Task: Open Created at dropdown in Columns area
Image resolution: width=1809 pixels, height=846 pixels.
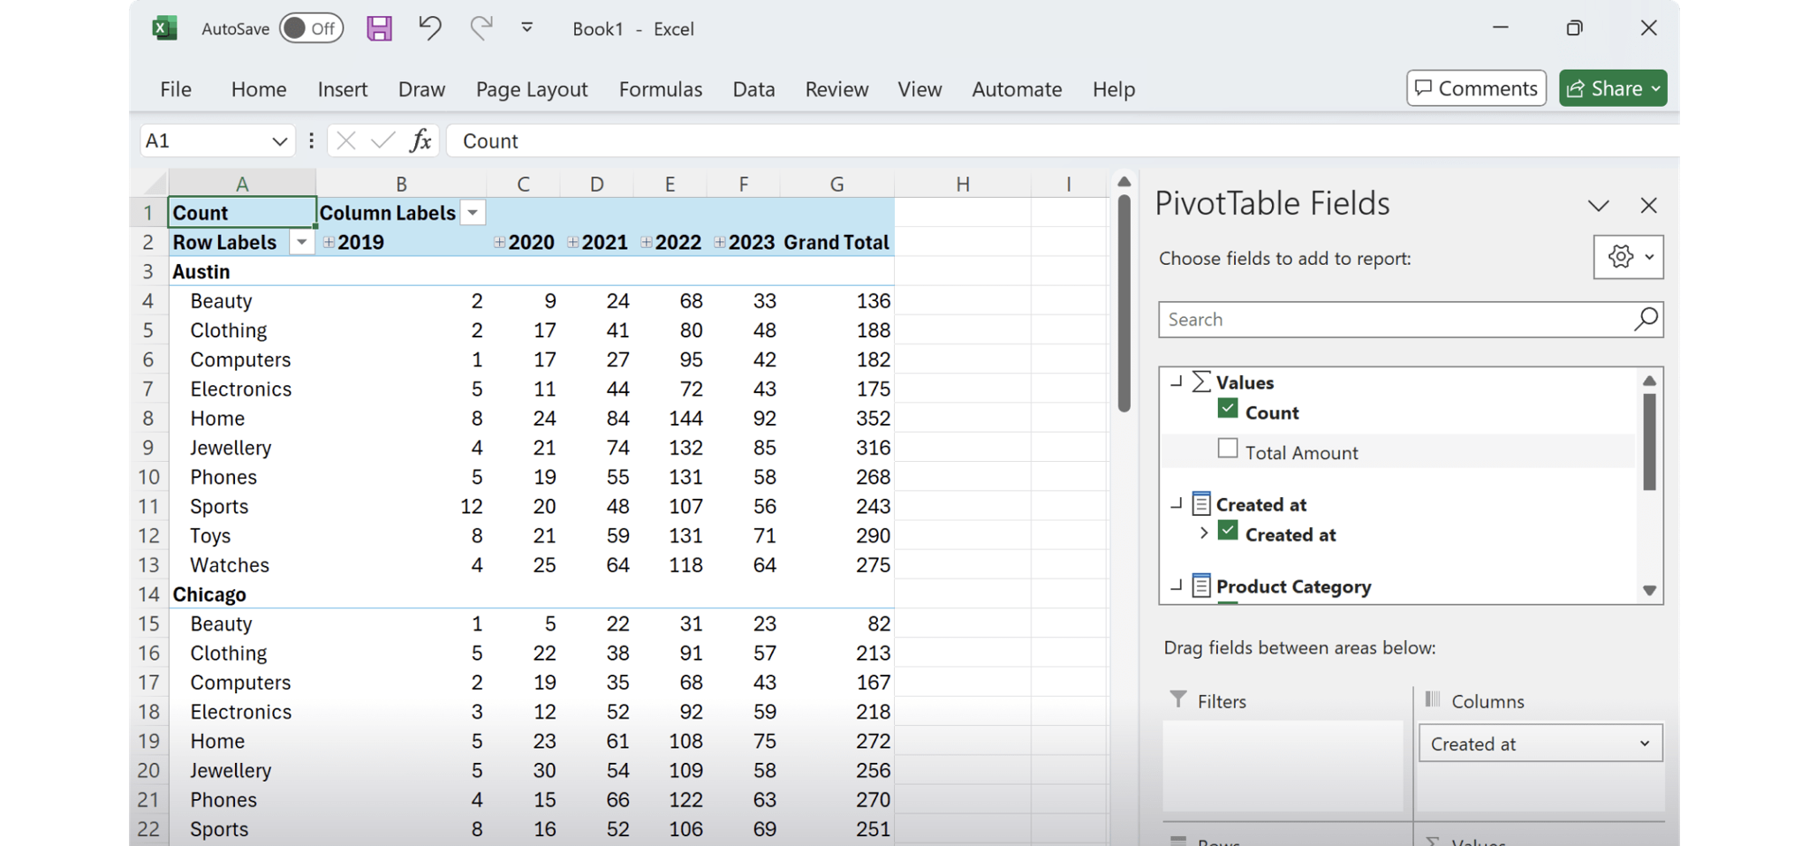Action: [x=1644, y=744]
